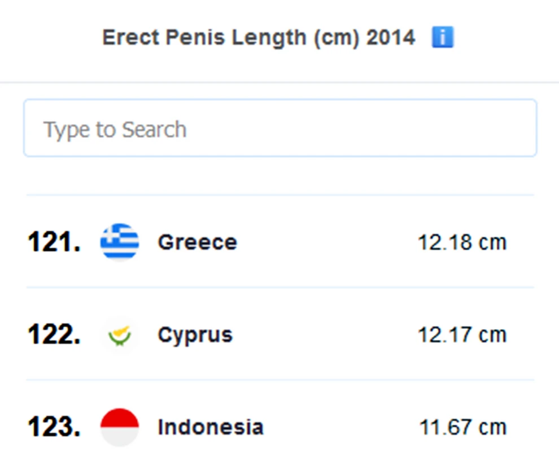Focus the 'Type to Search' field
The image size is (559, 470).
click(279, 129)
